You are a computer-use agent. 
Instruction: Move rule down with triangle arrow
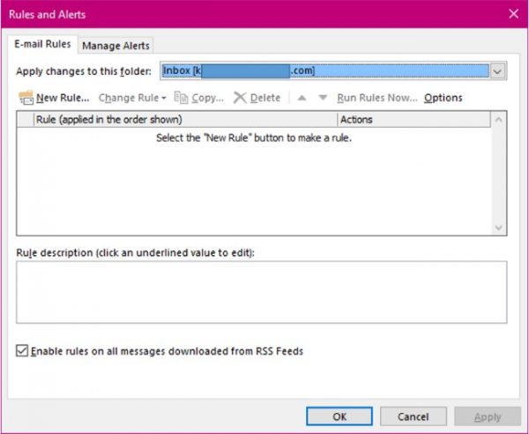tap(323, 98)
